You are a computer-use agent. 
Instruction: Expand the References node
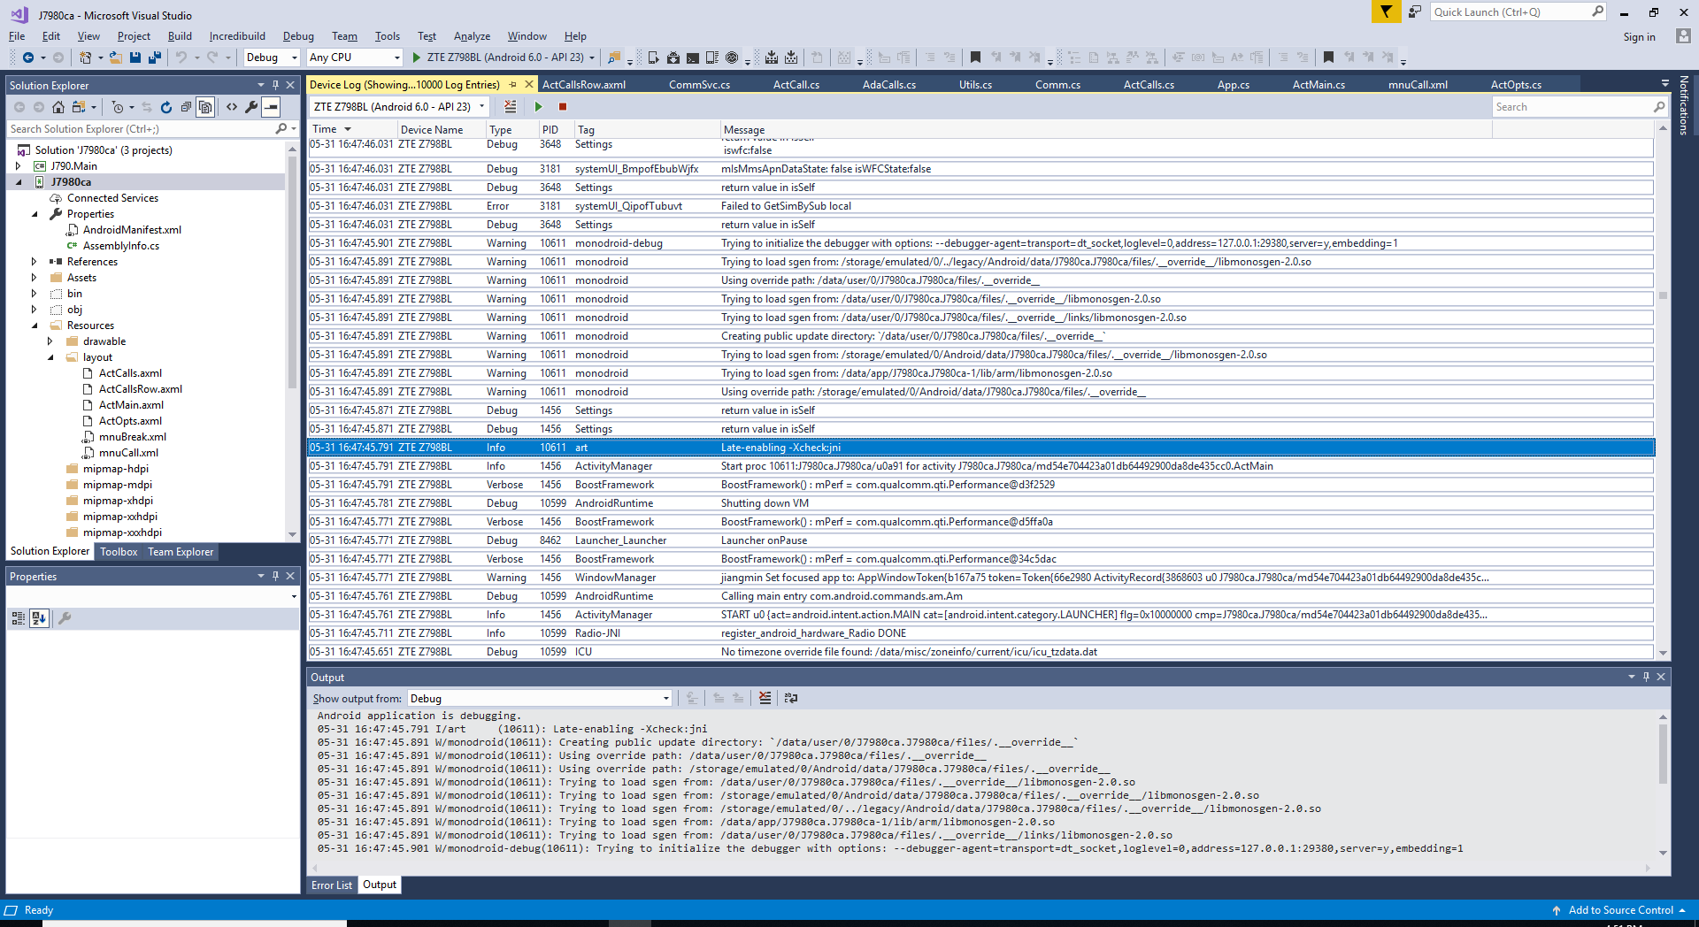[35, 262]
